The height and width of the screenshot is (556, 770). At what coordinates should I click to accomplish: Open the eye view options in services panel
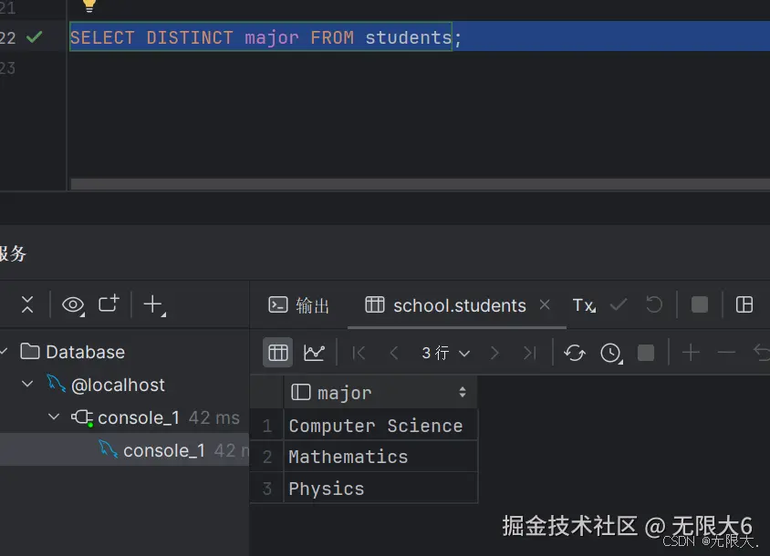click(x=72, y=304)
